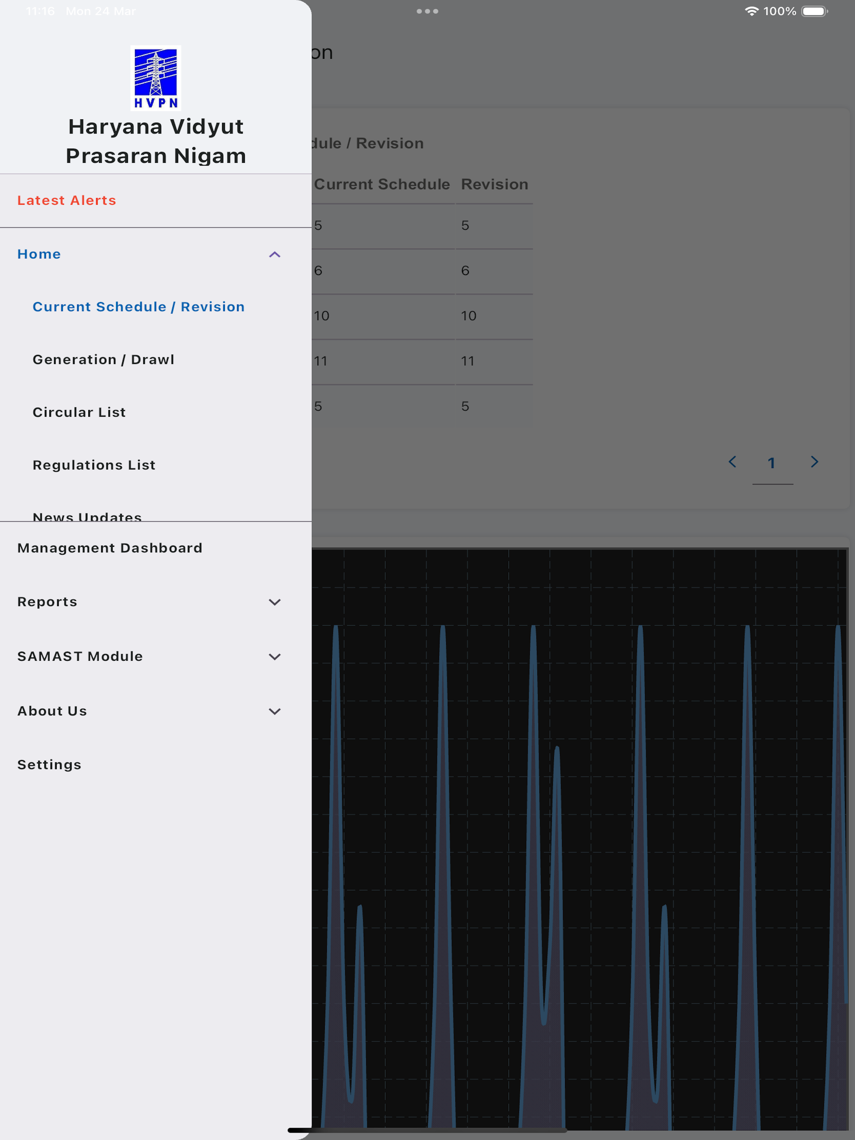Click the Revision column header
Image resolution: width=855 pixels, height=1140 pixels.
click(x=494, y=184)
